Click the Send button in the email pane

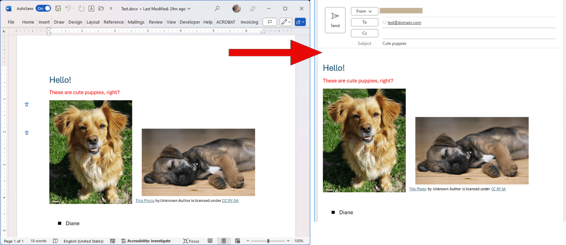(335, 20)
